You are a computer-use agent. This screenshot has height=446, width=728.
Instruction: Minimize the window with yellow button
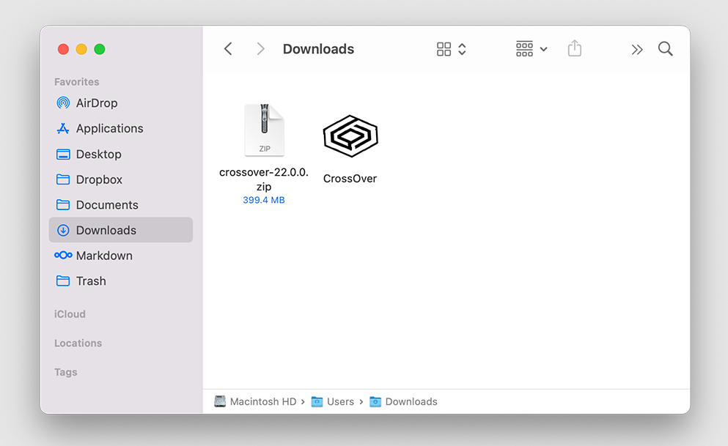point(81,49)
